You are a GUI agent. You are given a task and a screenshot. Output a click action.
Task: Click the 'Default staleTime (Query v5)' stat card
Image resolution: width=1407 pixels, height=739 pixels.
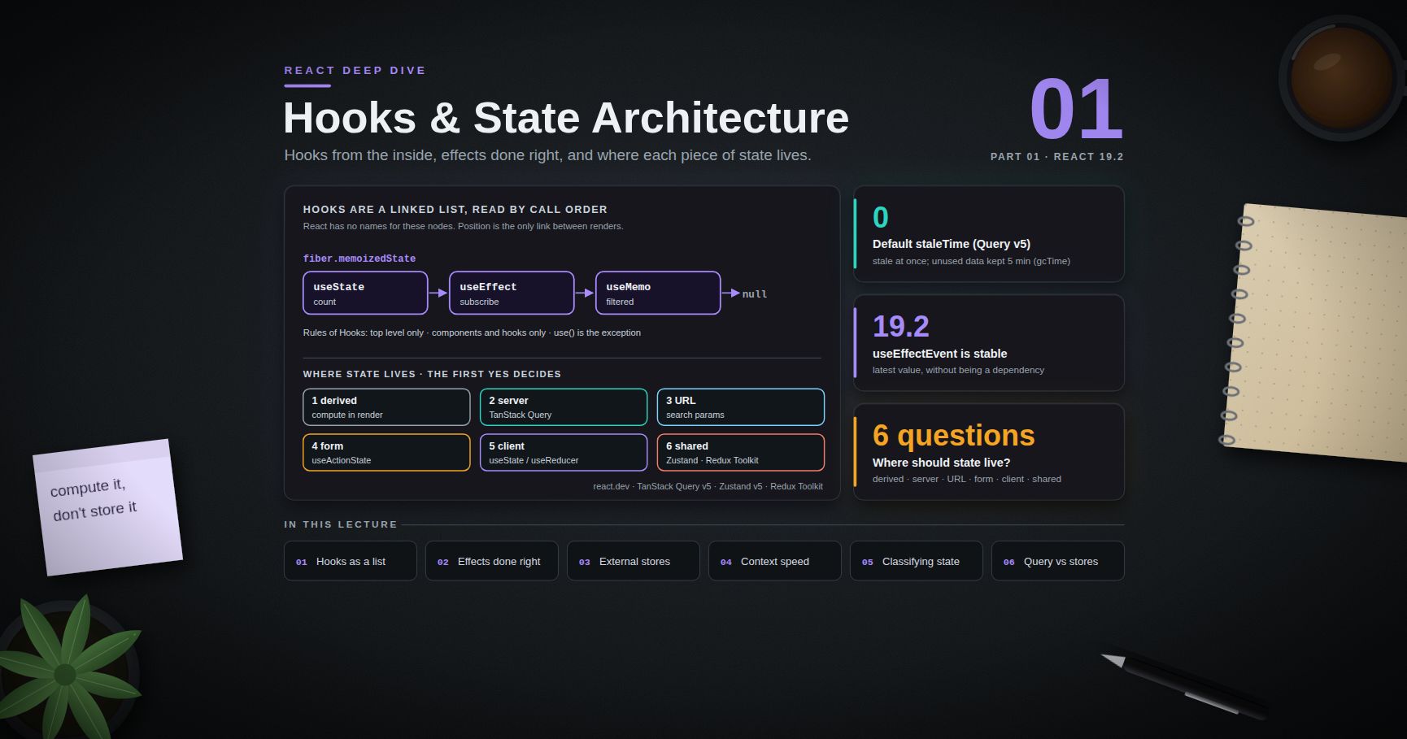tap(989, 234)
